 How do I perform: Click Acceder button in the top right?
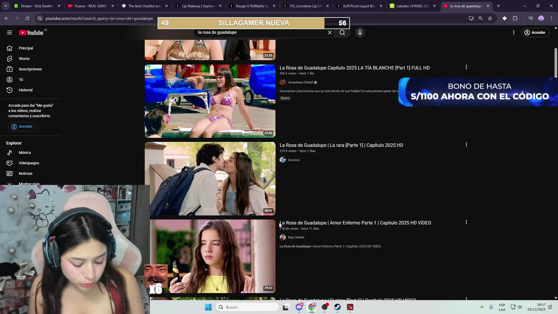[x=535, y=33]
